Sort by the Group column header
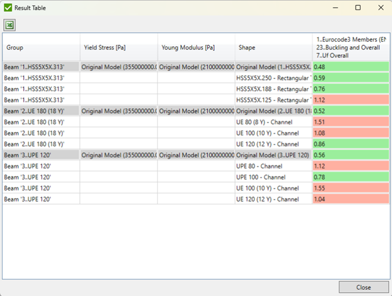The height and width of the screenshot is (296, 392). (41, 47)
